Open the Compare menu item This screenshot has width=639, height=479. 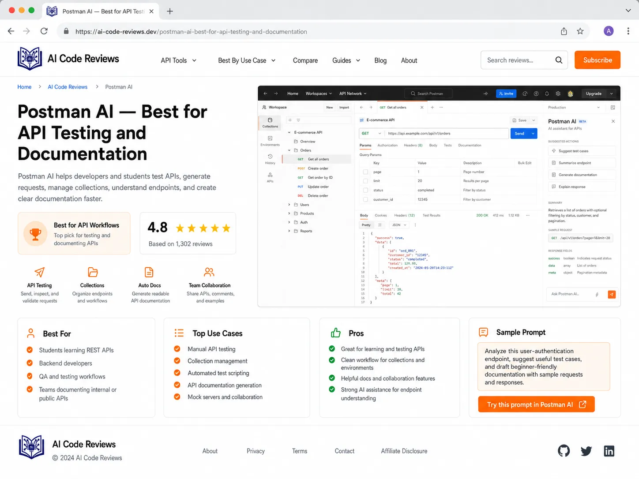(305, 60)
